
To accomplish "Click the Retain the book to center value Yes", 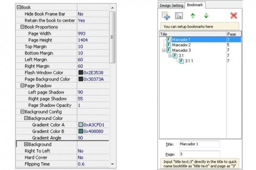I will tap(81, 21).
